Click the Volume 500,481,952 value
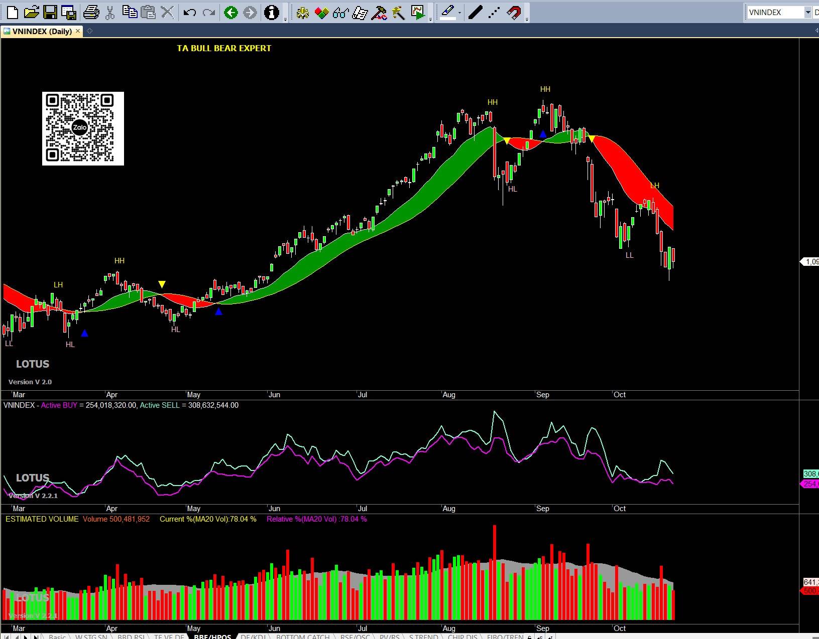This screenshot has height=639, width=819. 116,519
